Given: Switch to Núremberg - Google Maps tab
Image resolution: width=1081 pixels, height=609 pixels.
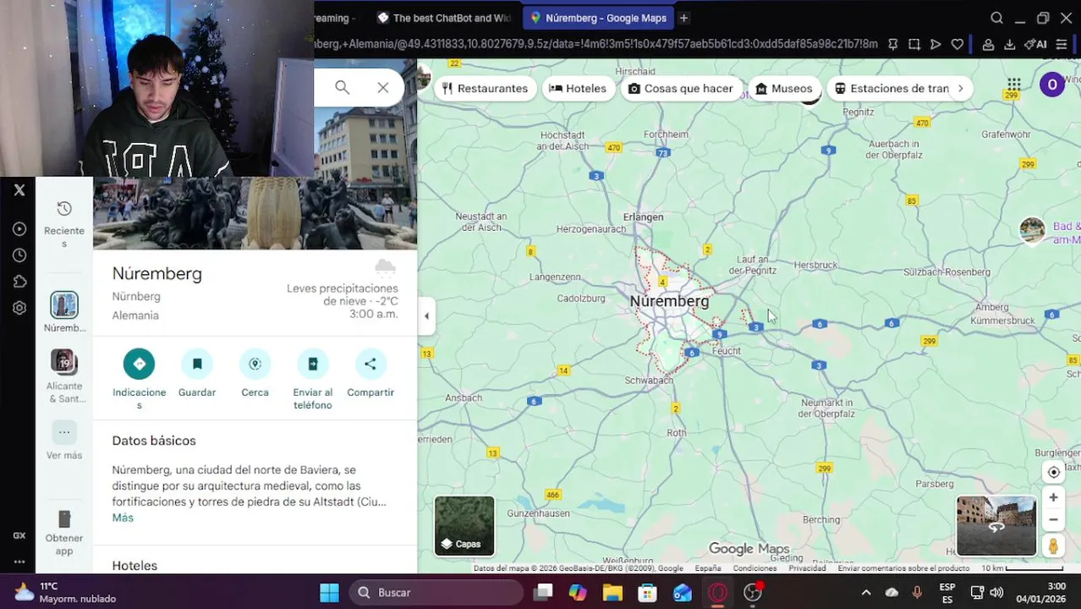Looking at the screenshot, I should tap(598, 18).
